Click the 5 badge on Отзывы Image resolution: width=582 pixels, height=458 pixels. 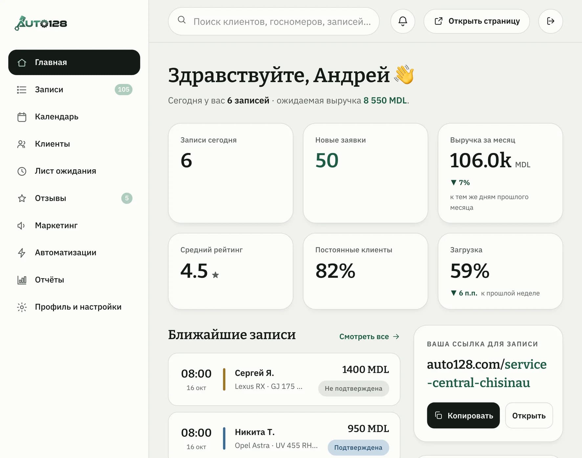tap(127, 198)
